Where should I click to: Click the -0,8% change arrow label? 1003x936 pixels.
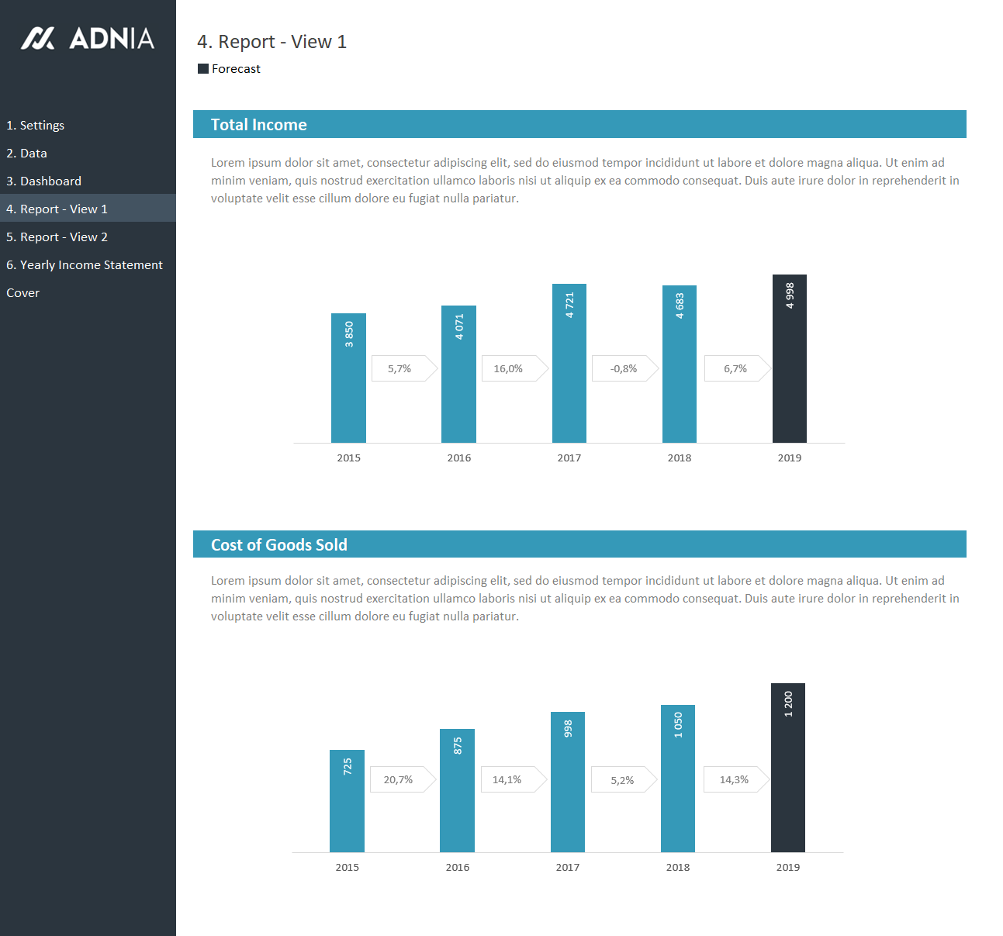(x=624, y=368)
